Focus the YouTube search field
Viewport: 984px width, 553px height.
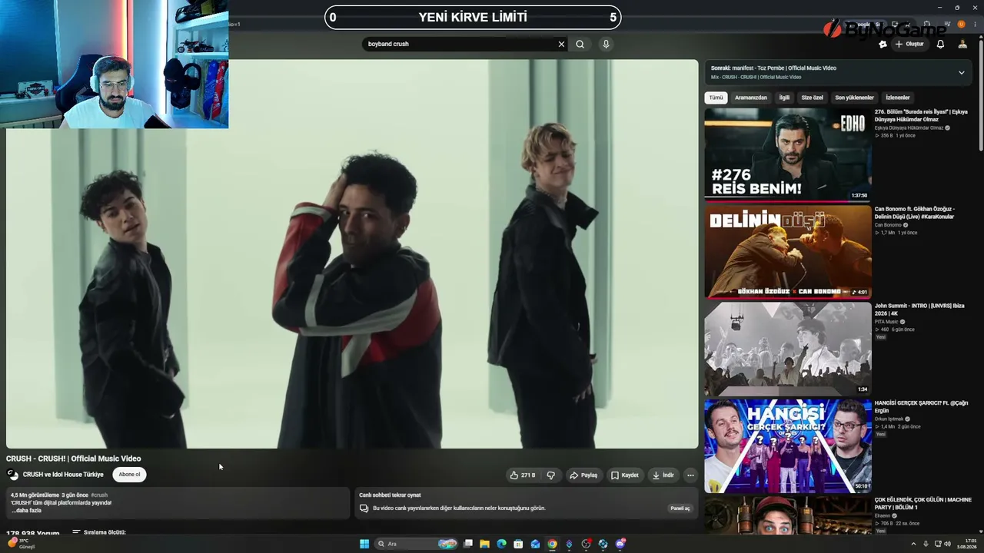pos(460,44)
